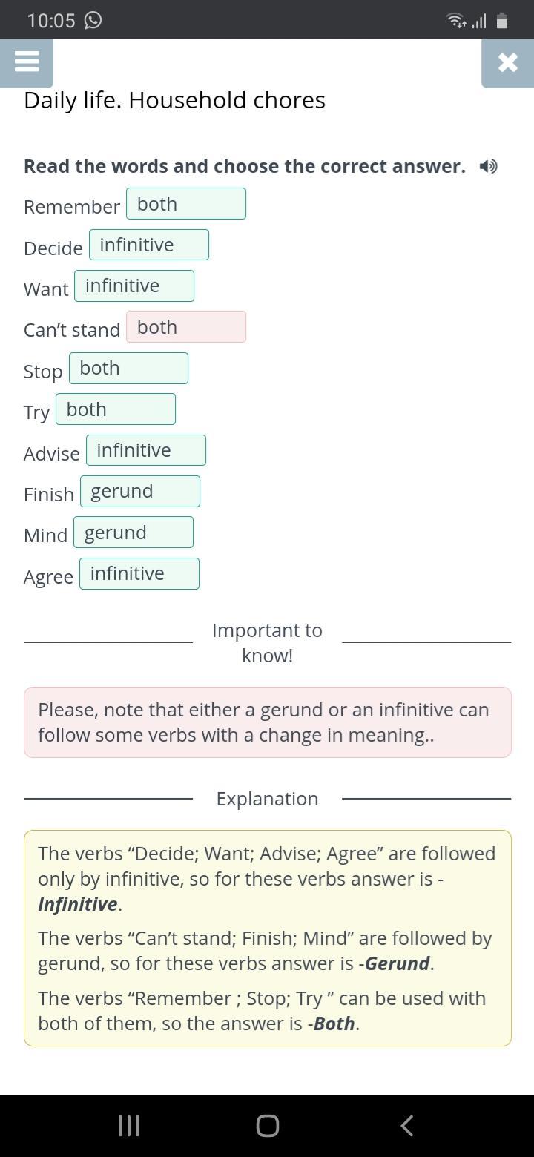Viewport: 534px width, 1157px height.
Task: Open the Remember answer dropdown
Action: pyautogui.click(x=185, y=204)
